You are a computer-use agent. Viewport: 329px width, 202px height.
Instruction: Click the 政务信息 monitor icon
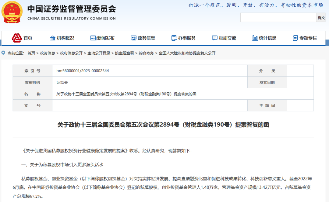(x=134, y=38)
